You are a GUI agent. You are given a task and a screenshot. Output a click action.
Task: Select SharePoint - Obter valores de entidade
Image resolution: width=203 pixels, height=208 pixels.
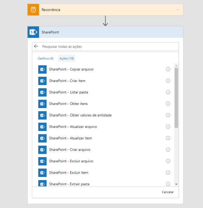(80, 115)
